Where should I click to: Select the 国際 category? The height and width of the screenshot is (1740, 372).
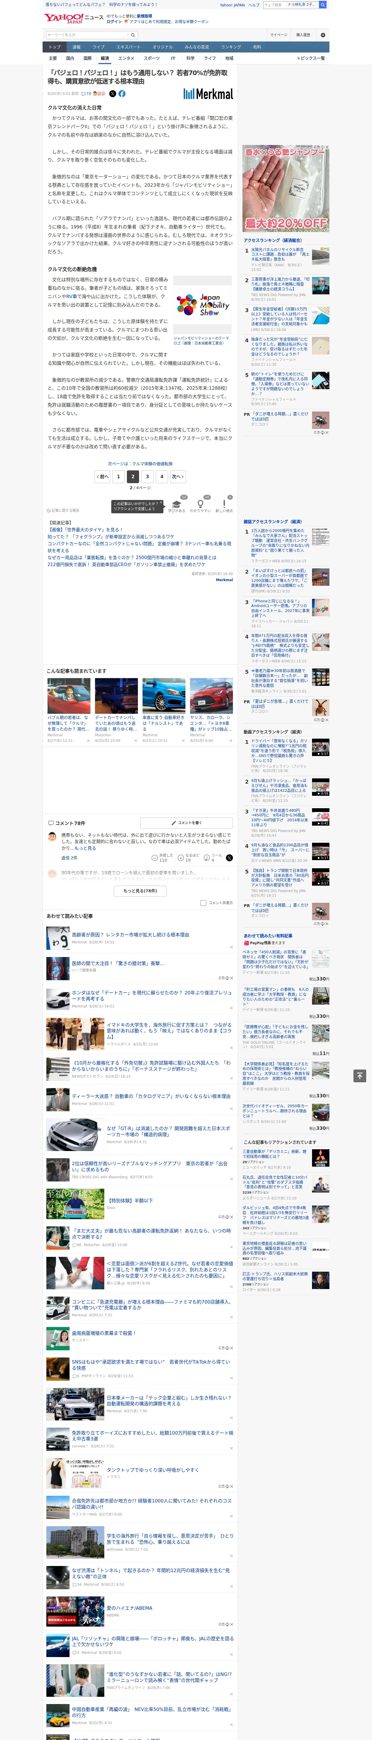[87, 58]
